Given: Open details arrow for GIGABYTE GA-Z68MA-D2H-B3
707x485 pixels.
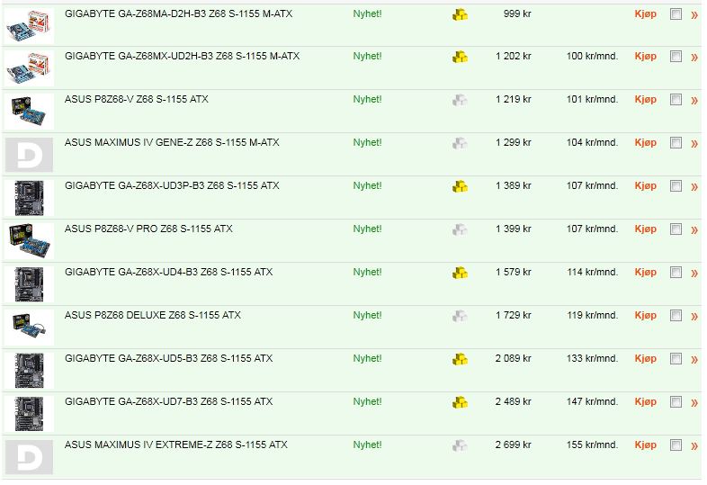Looking at the screenshot, I should (x=694, y=15).
